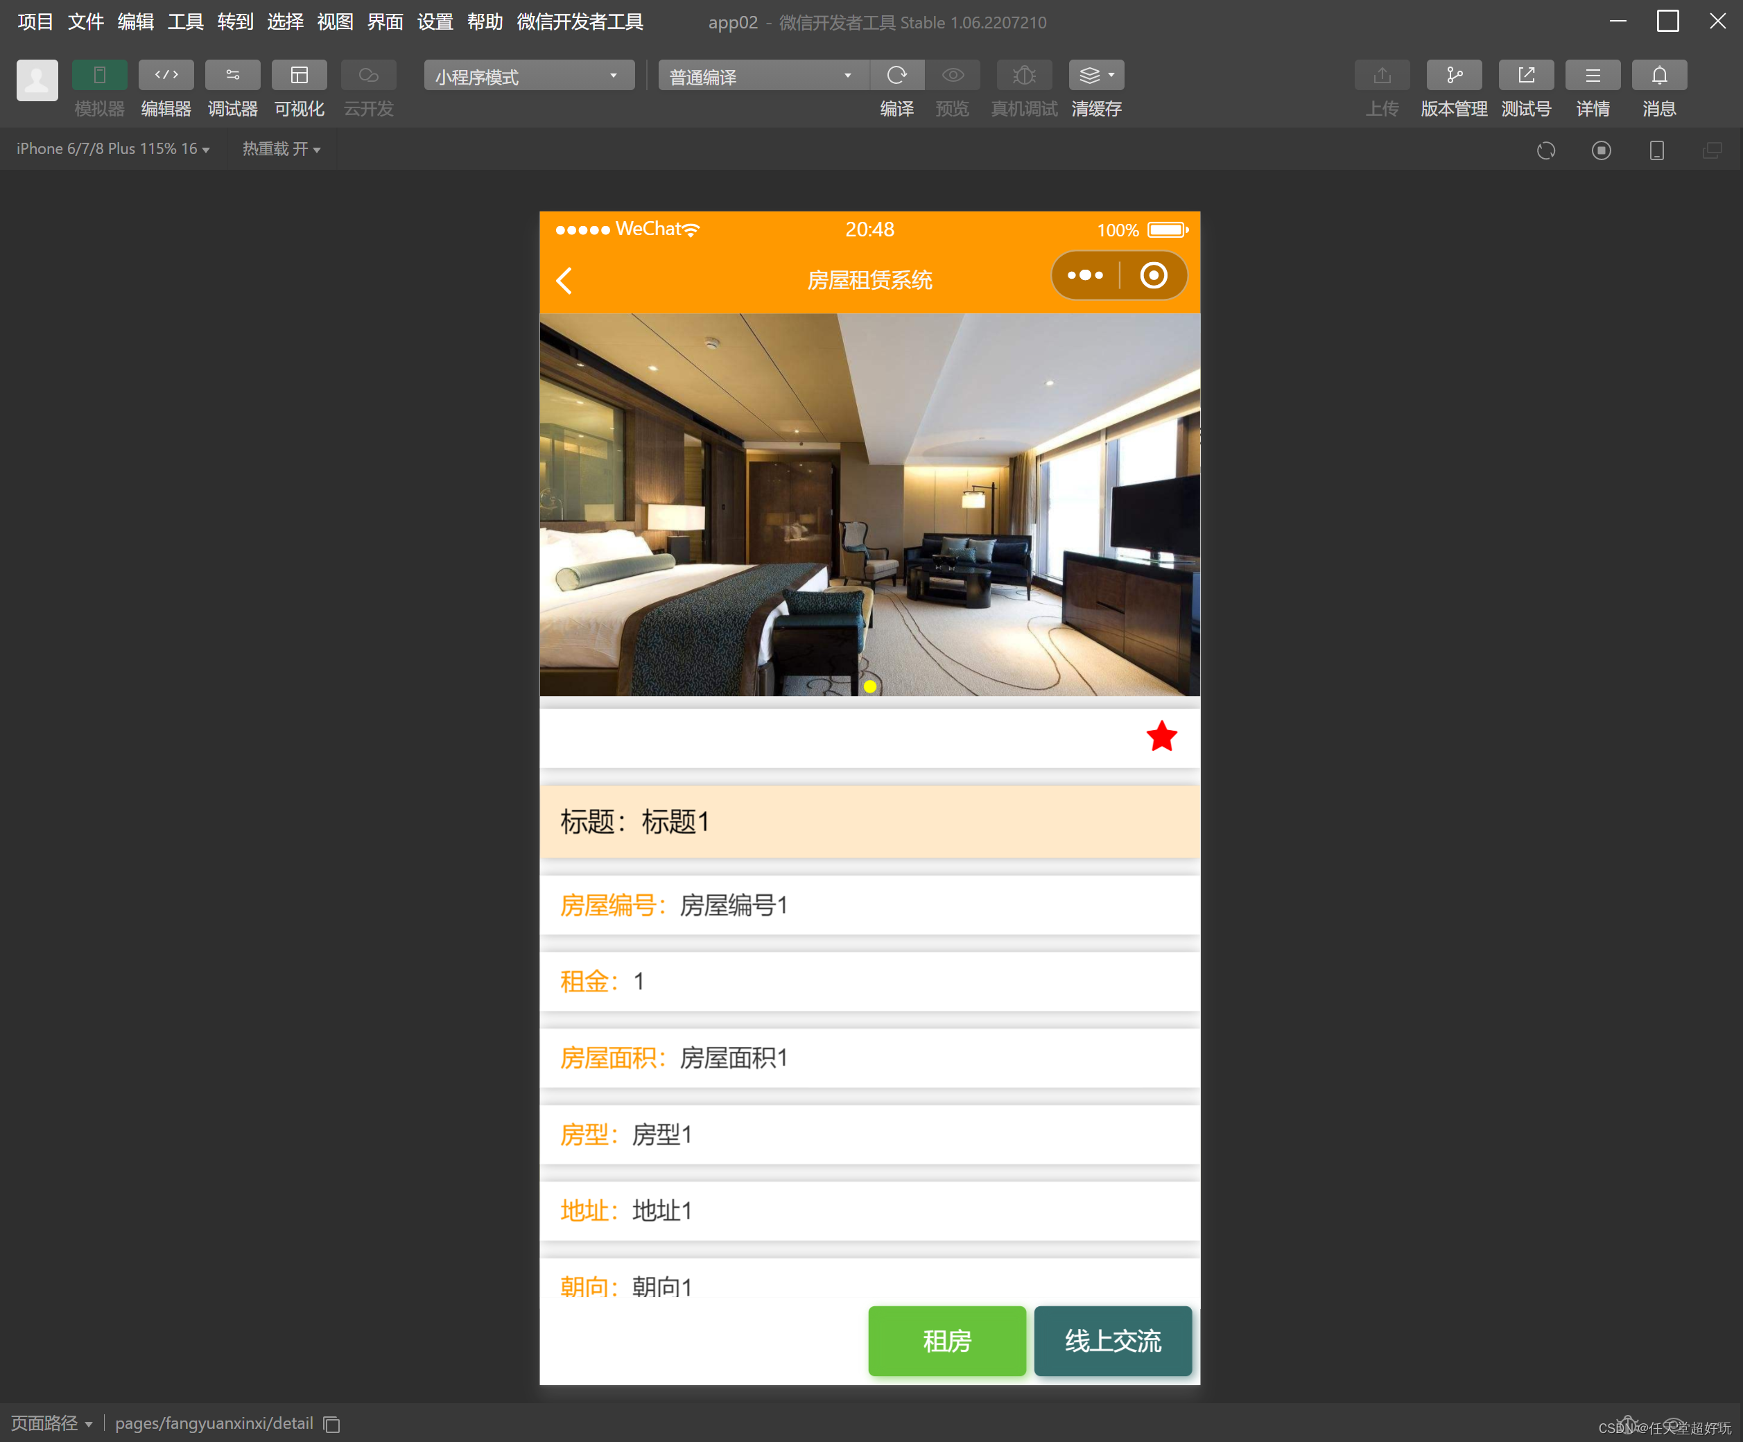This screenshot has height=1442, width=1743.
Task: Click the pages/fangyuanxinxi/detail path text
Action: (214, 1423)
